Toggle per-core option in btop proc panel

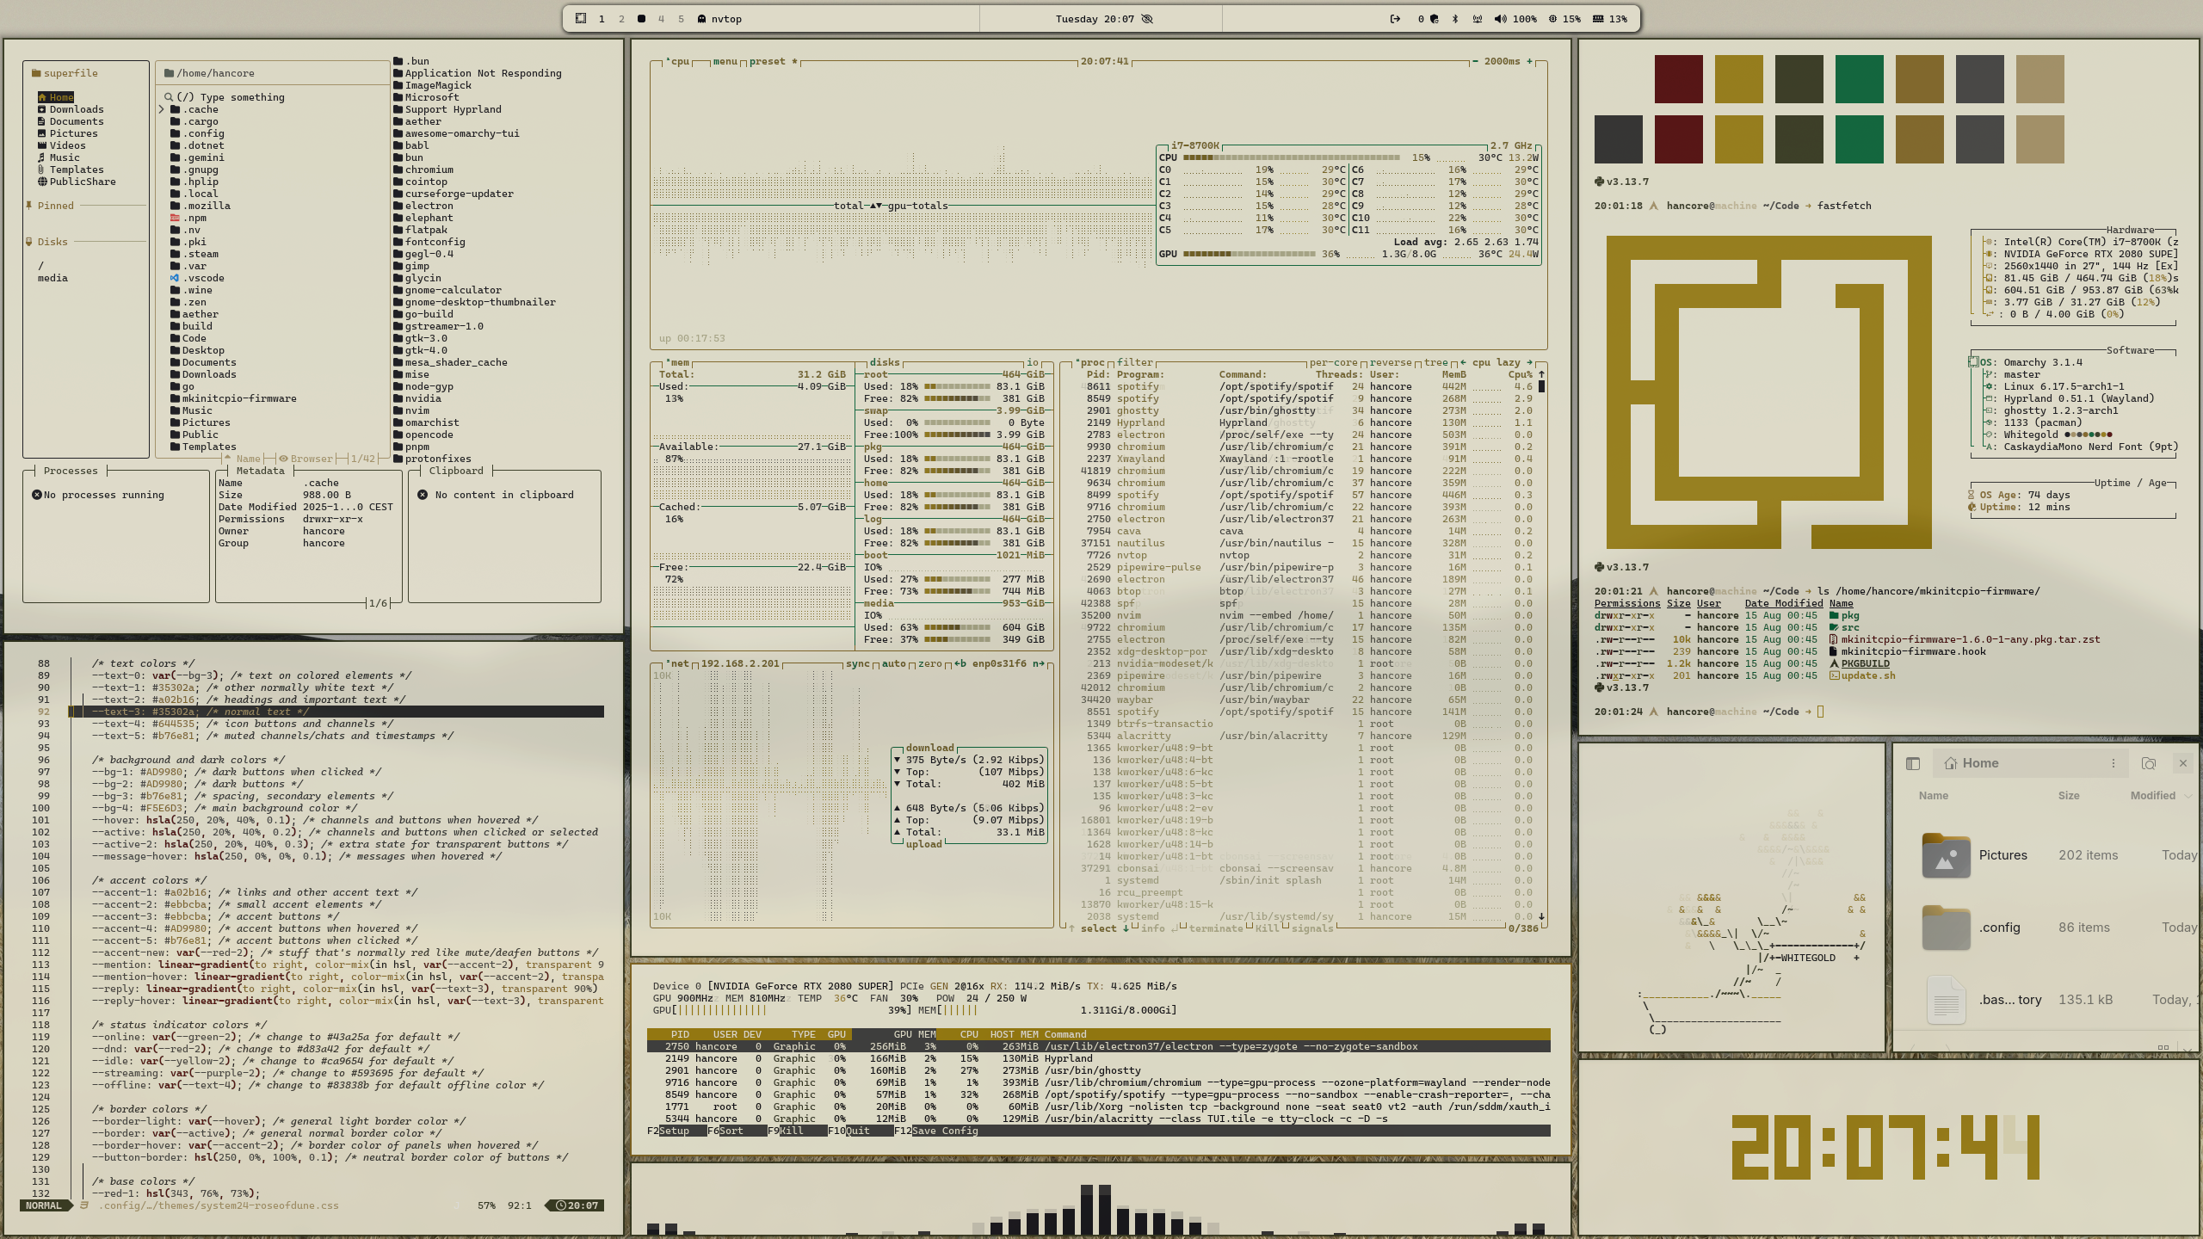tap(1333, 362)
